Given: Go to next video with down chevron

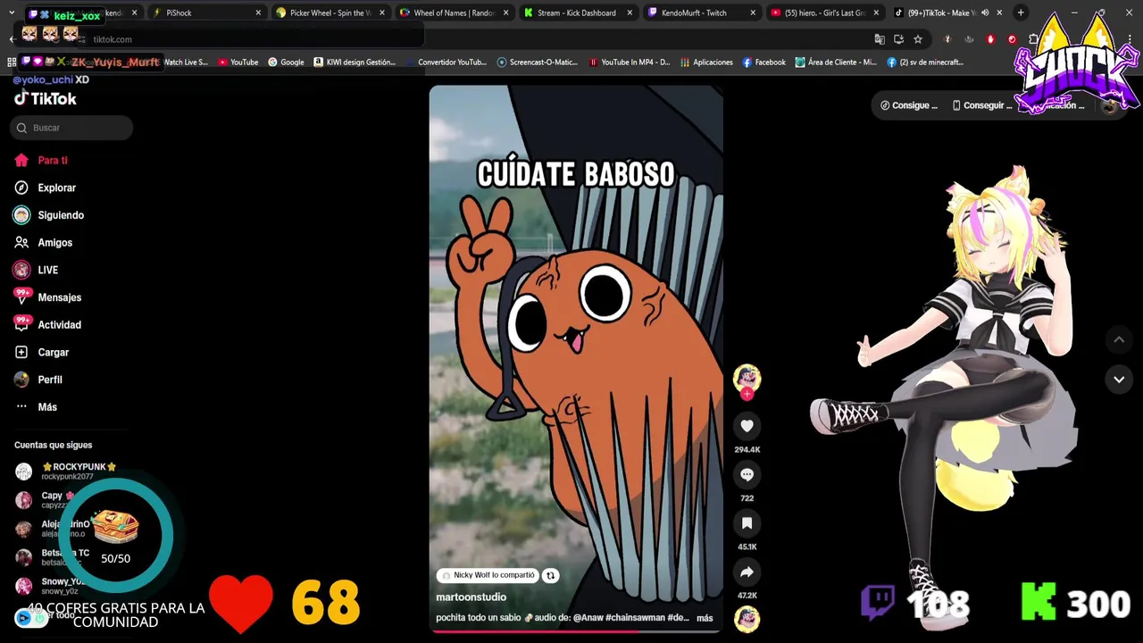Looking at the screenshot, I should point(1118,380).
